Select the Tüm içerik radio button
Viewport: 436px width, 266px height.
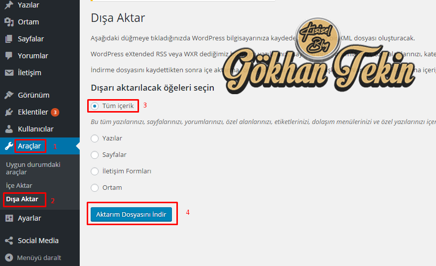[x=95, y=106]
